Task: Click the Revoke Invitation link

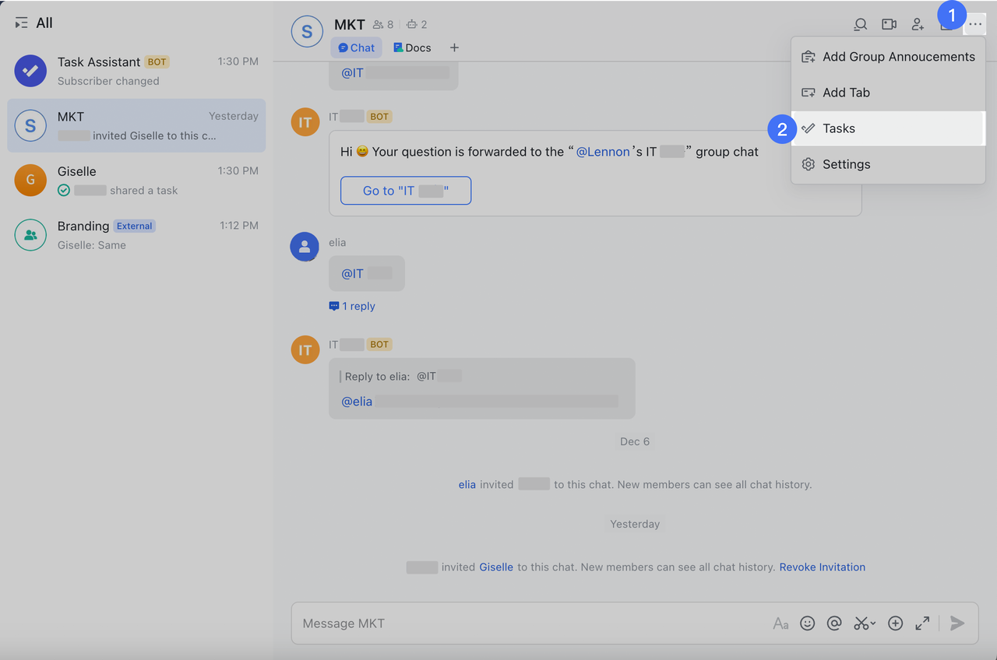Action: (822, 567)
